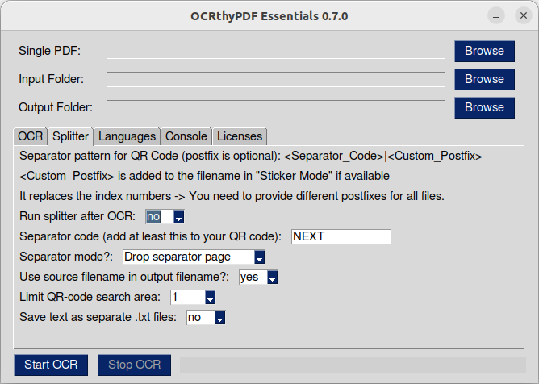Click Use source filename in output label
Screen dimensions: 539x384
[124, 277]
